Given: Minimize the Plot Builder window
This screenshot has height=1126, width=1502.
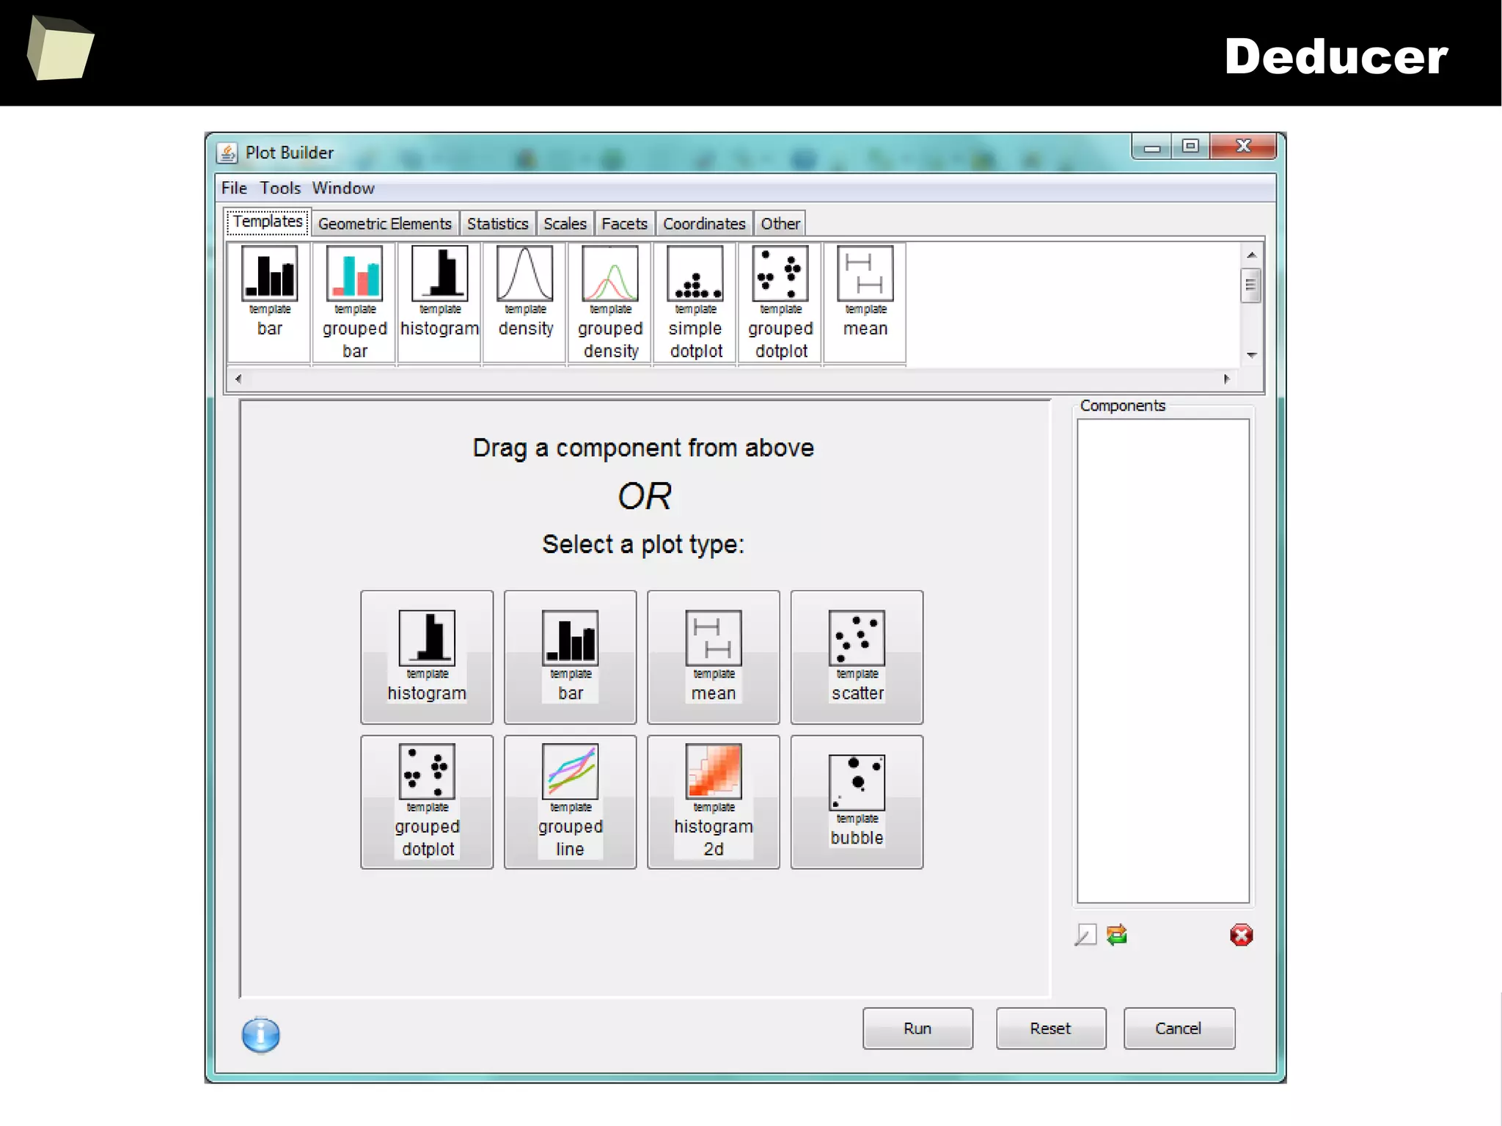Looking at the screenshot, I should (x=1151, y=147).
